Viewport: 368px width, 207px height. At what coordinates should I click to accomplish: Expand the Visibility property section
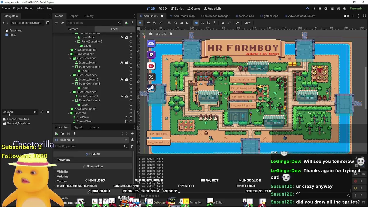(x=63, y=172)
